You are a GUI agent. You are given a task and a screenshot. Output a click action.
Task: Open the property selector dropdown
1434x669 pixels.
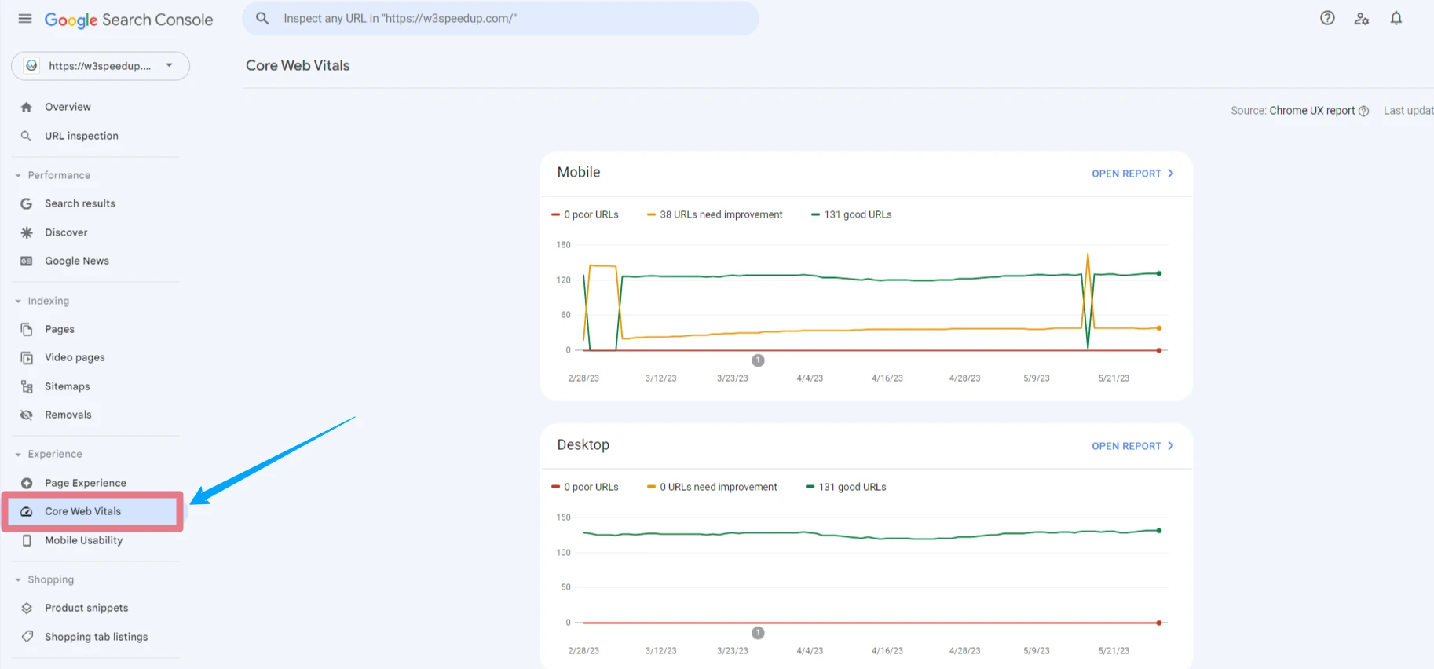pyautogui.click(x=101, y=66)
